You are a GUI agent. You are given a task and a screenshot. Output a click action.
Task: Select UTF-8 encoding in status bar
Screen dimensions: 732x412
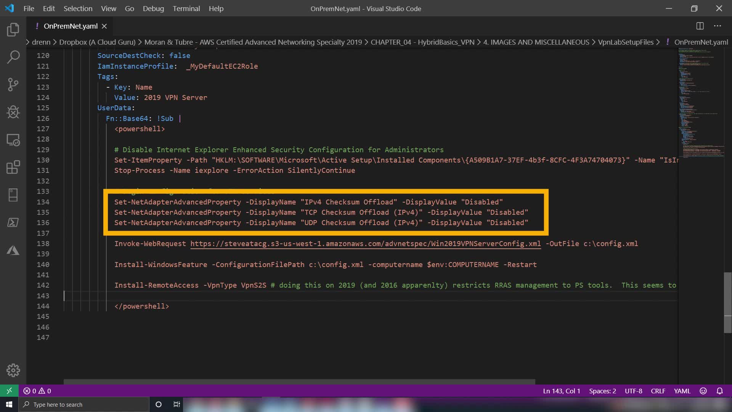pos(633,391)
